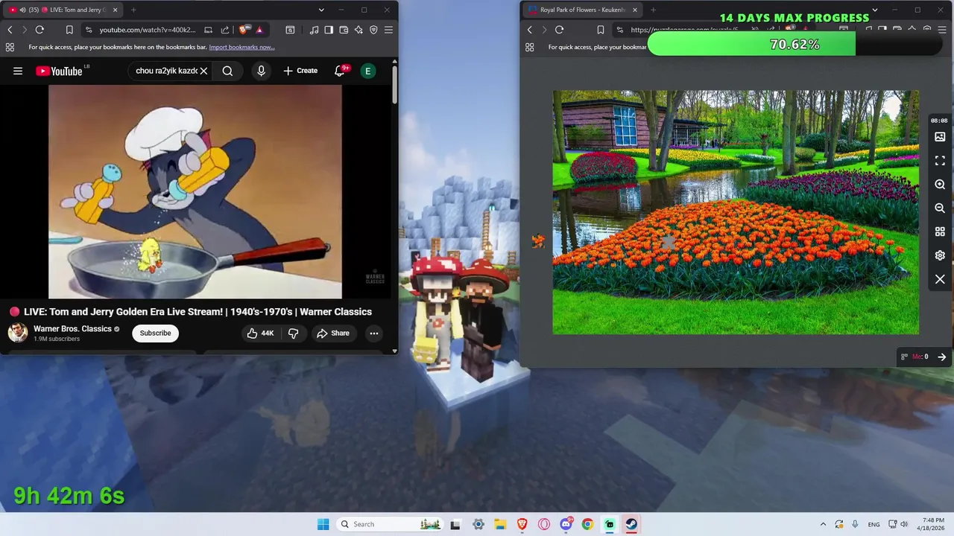Reload the YouTube page
This screenshot has height=536, width=954.
point(40,30)
